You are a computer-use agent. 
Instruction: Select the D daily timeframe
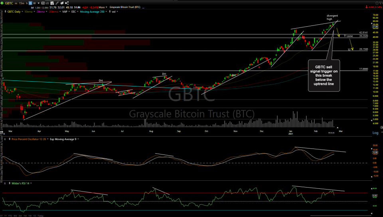pos(30,3)
